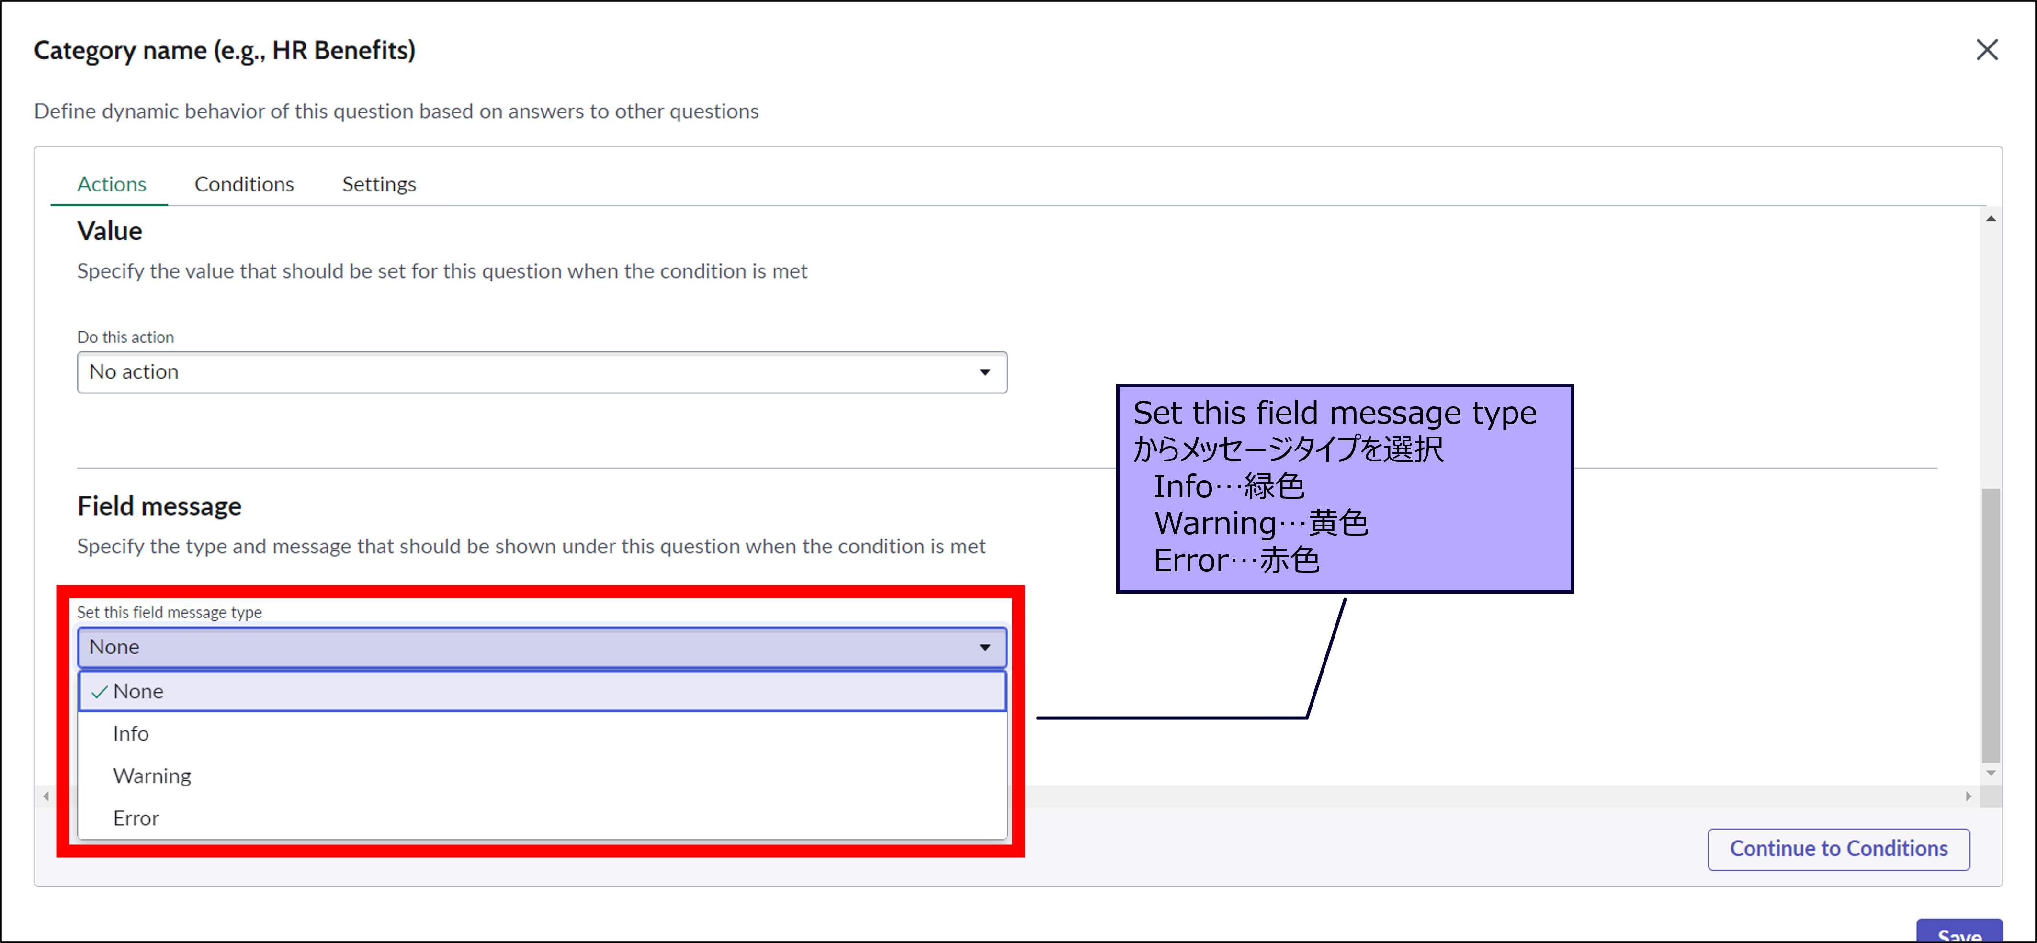Viewport: 2037px width, 943px height.
Task: Choose Error from message type list
Action: coord(136,818)
